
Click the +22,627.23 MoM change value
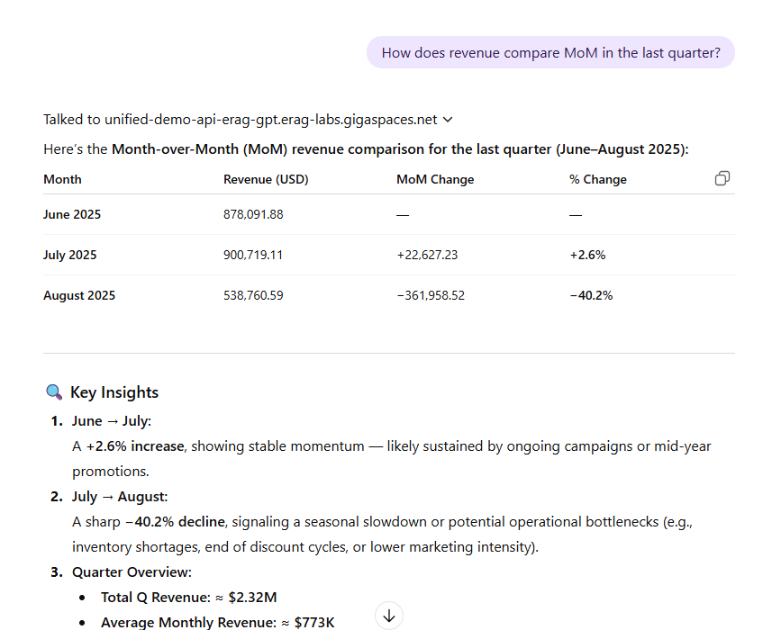(x=427, y=255)
